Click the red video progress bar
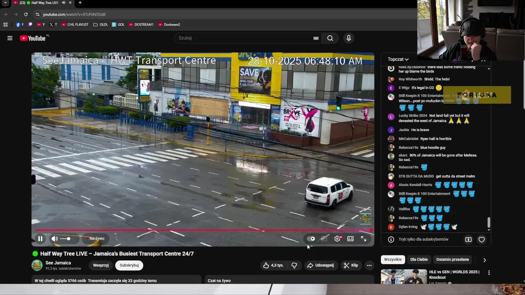This screenshot has height=295, width=525. (x=203, y=230)
